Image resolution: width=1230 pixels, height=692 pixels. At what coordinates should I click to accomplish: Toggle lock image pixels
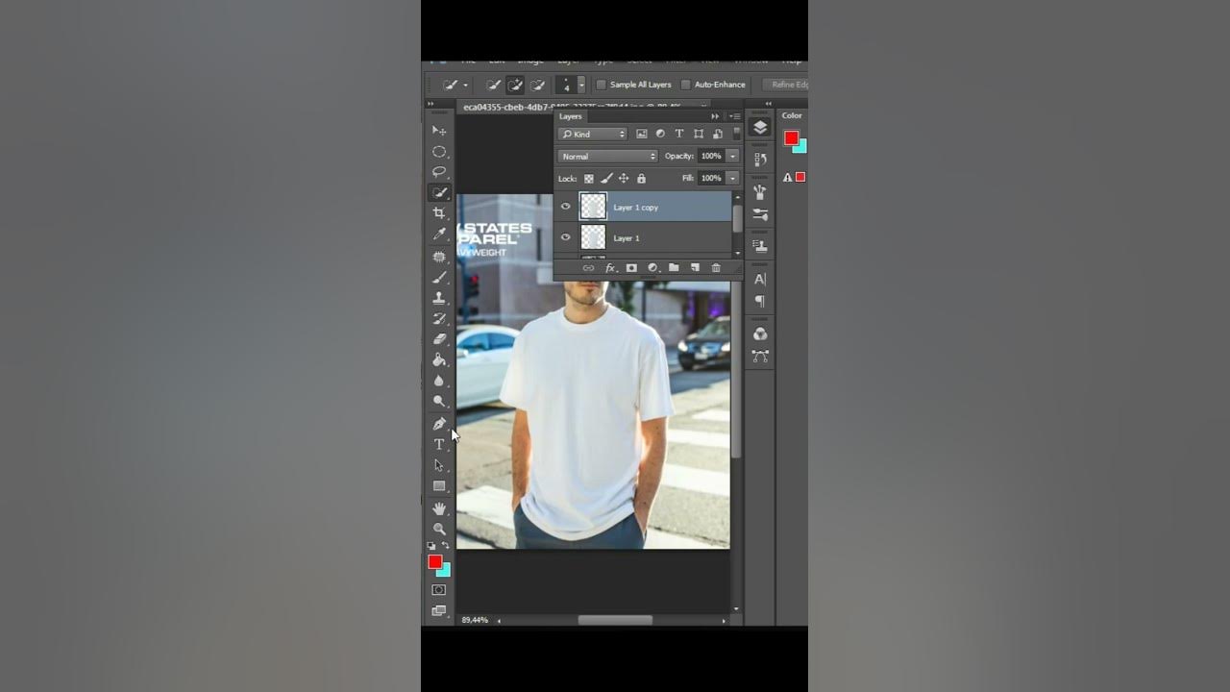pyautogui.click(x=606, y=179)
